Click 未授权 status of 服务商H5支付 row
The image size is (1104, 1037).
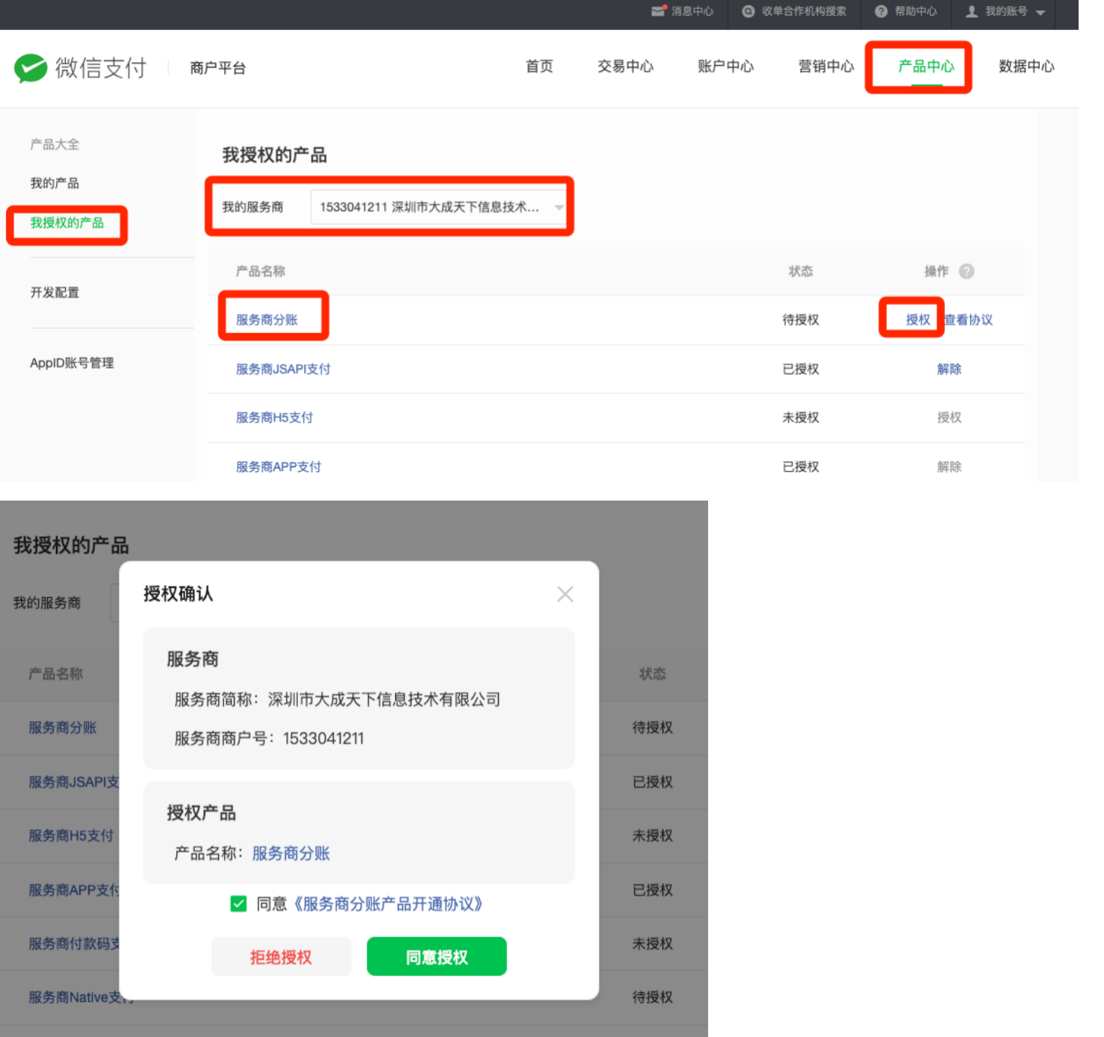point(801,418)
